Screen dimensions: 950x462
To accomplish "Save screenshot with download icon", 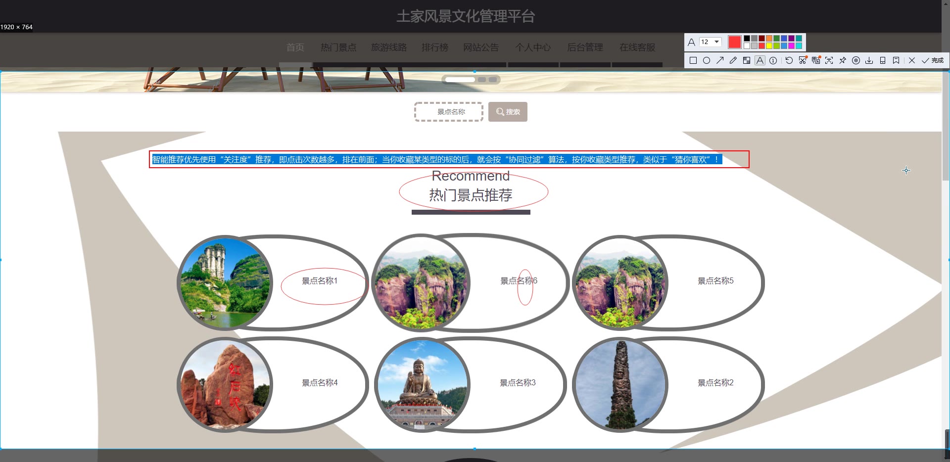I will [869, 60].
